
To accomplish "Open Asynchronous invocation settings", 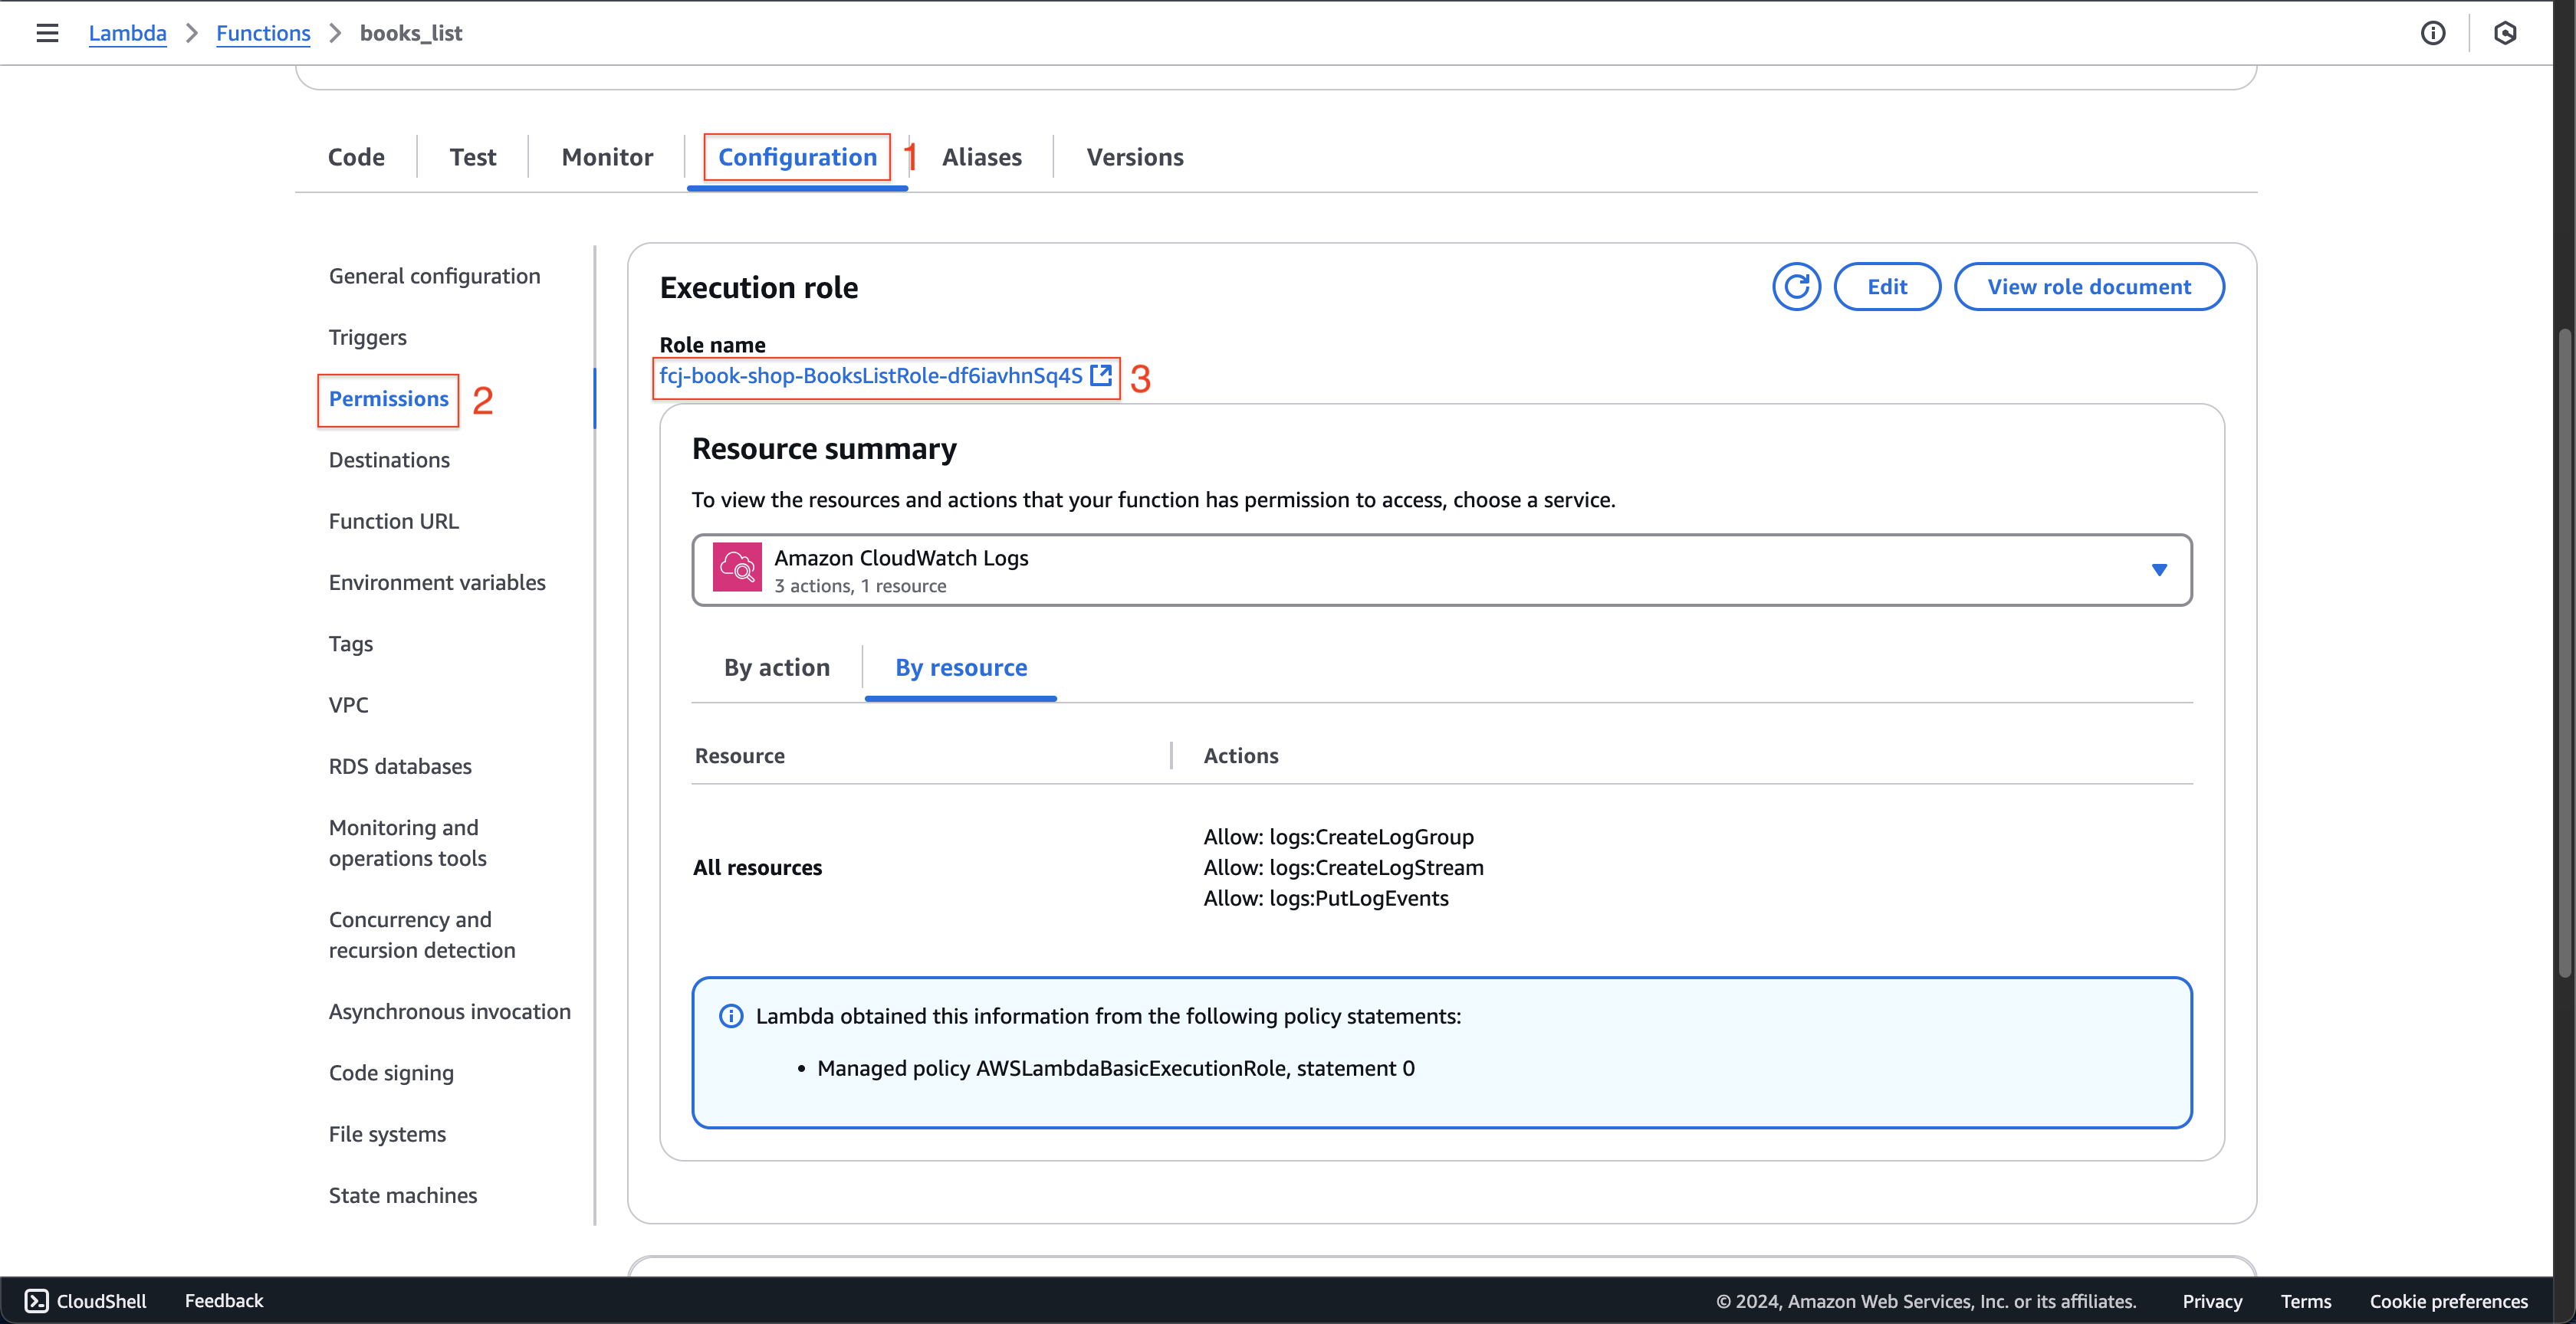I will [450, 1012].
